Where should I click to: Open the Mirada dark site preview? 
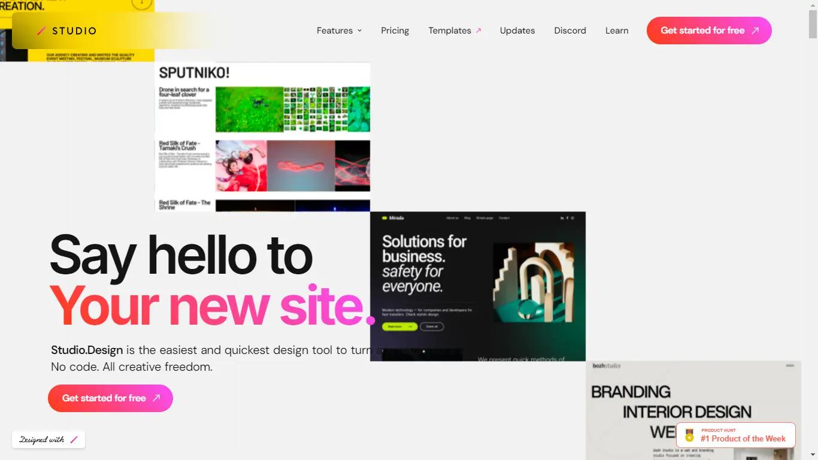(x=478, y=286)
